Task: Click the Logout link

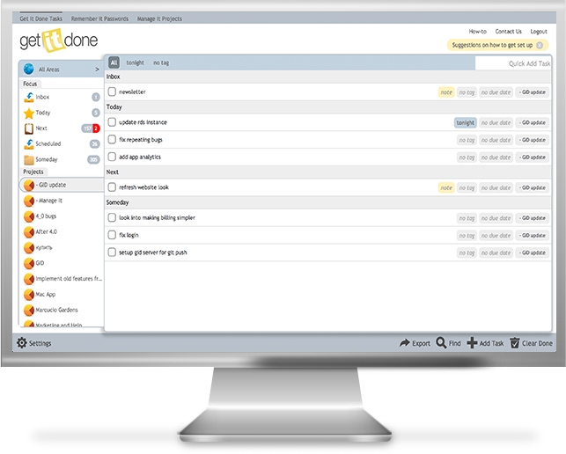Action: [539, 32]
